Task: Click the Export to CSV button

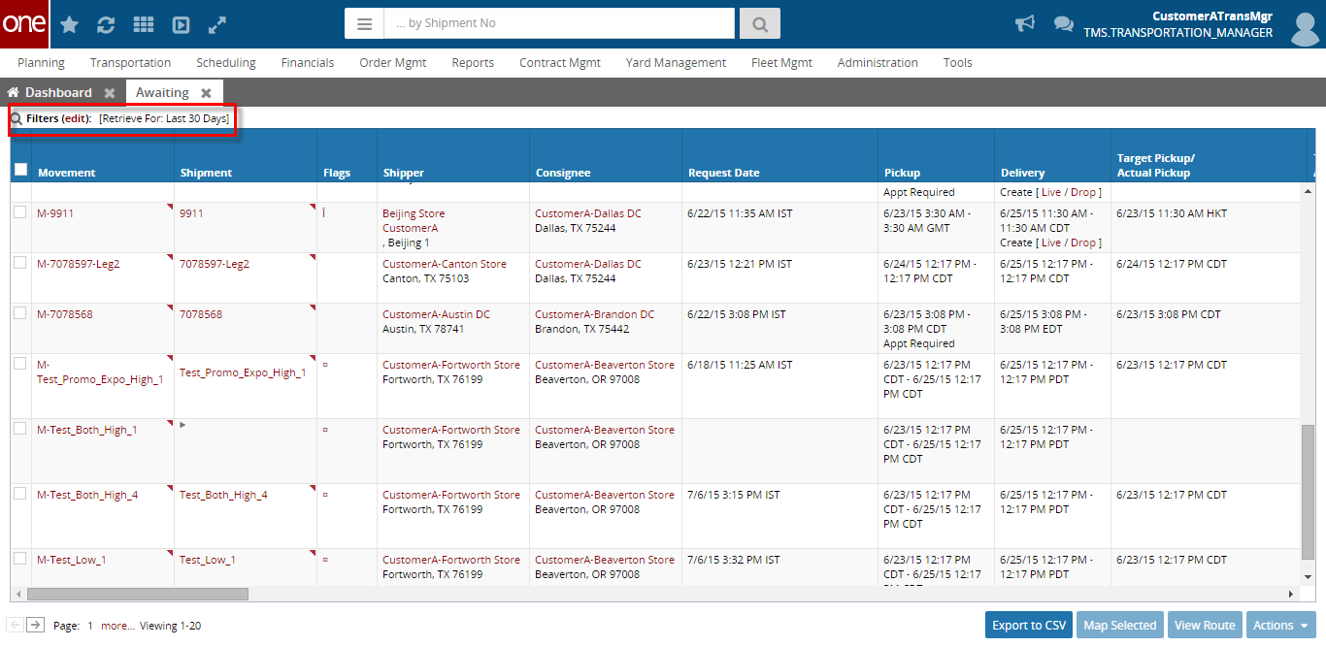Action: [x=1028, y=626]
